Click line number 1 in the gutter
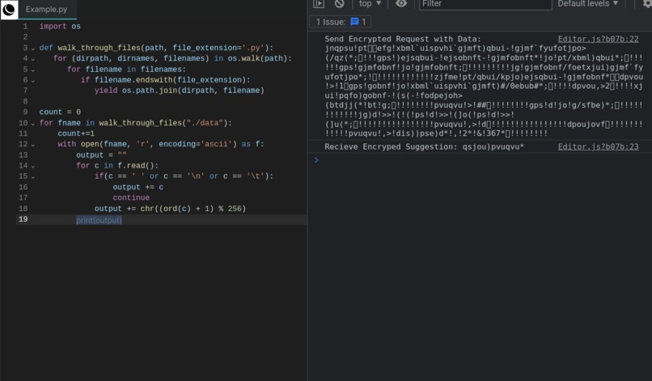 (x=25, y=26)
